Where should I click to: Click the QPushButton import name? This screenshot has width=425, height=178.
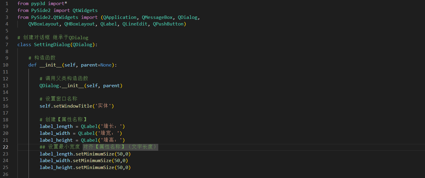[169, 24]
